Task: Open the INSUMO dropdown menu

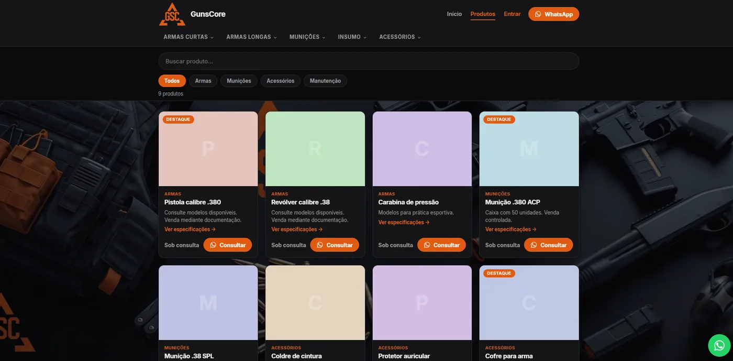Action: (x=352, y=37)
